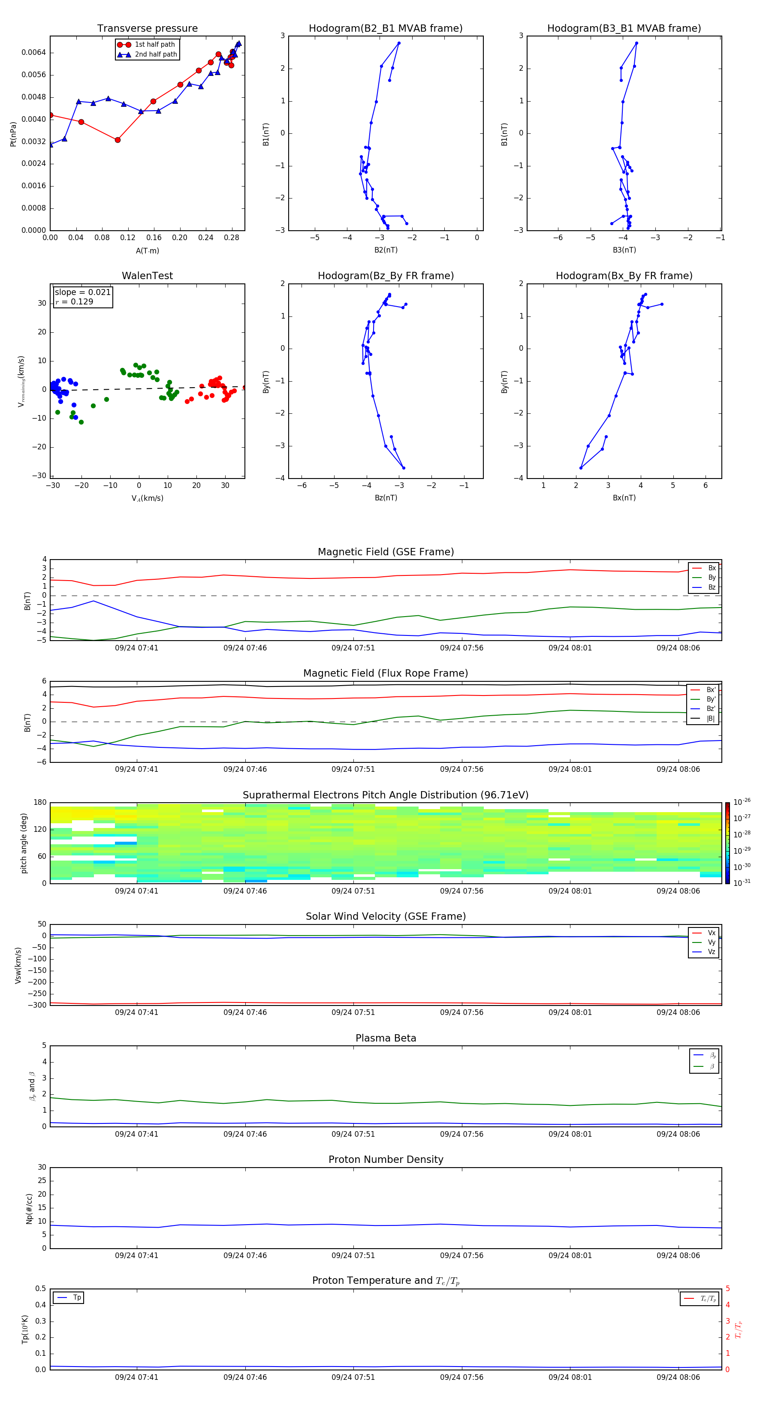Viewport: 772px width, 1415px height.
Task: Click 'Bz(nT)' x-axis label
Action: pos(386,498)
